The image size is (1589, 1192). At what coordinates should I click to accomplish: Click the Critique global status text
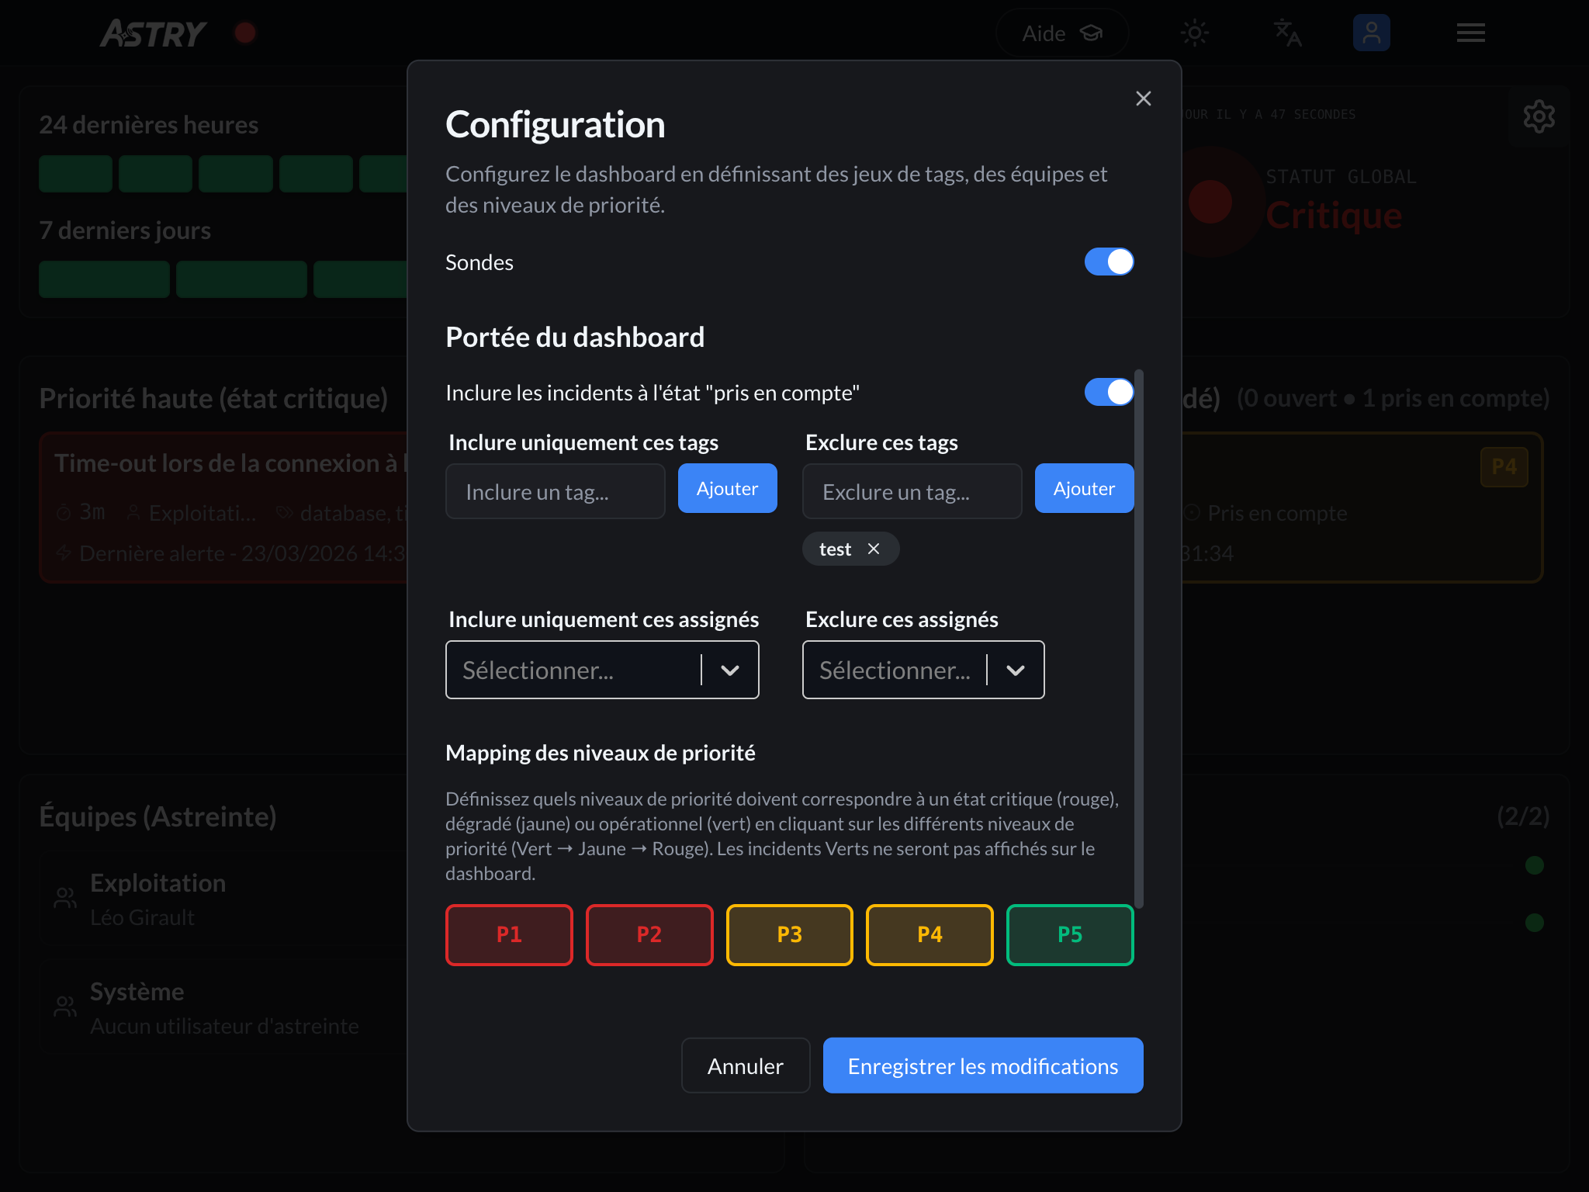[1333, 215]
